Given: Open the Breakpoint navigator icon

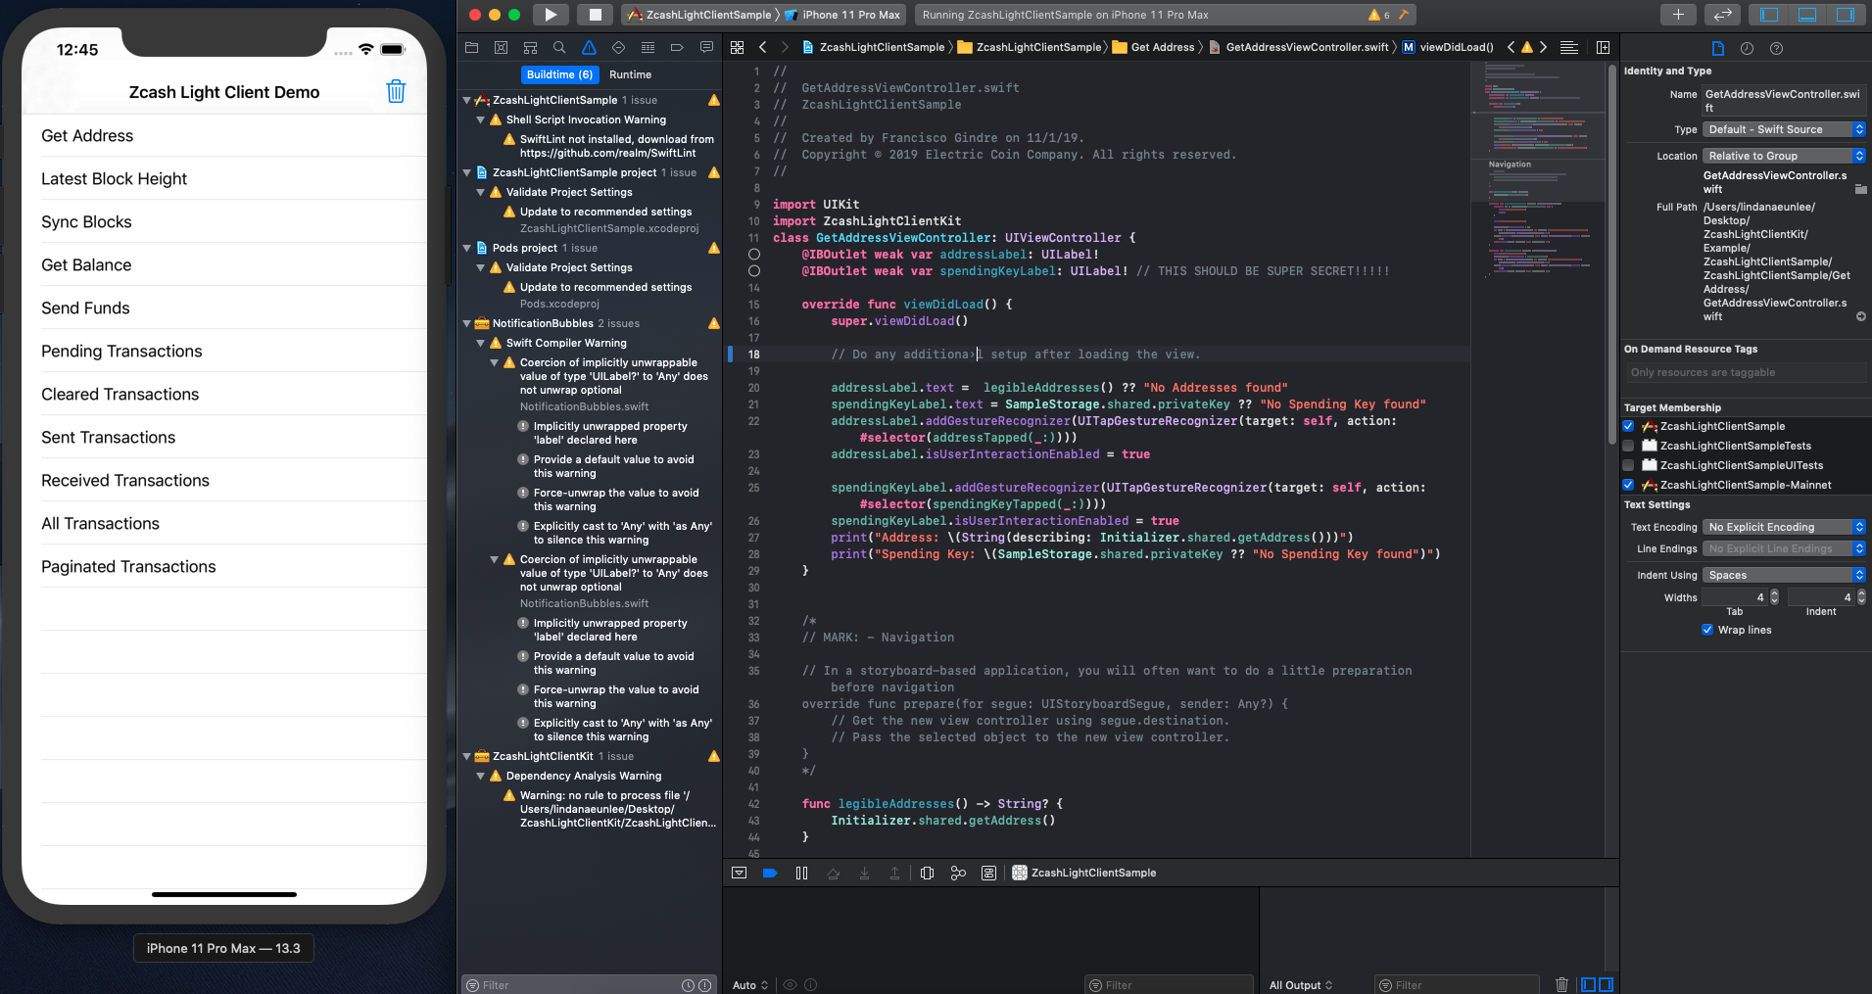Looking at the screenshot, I should tap(677, 47).
